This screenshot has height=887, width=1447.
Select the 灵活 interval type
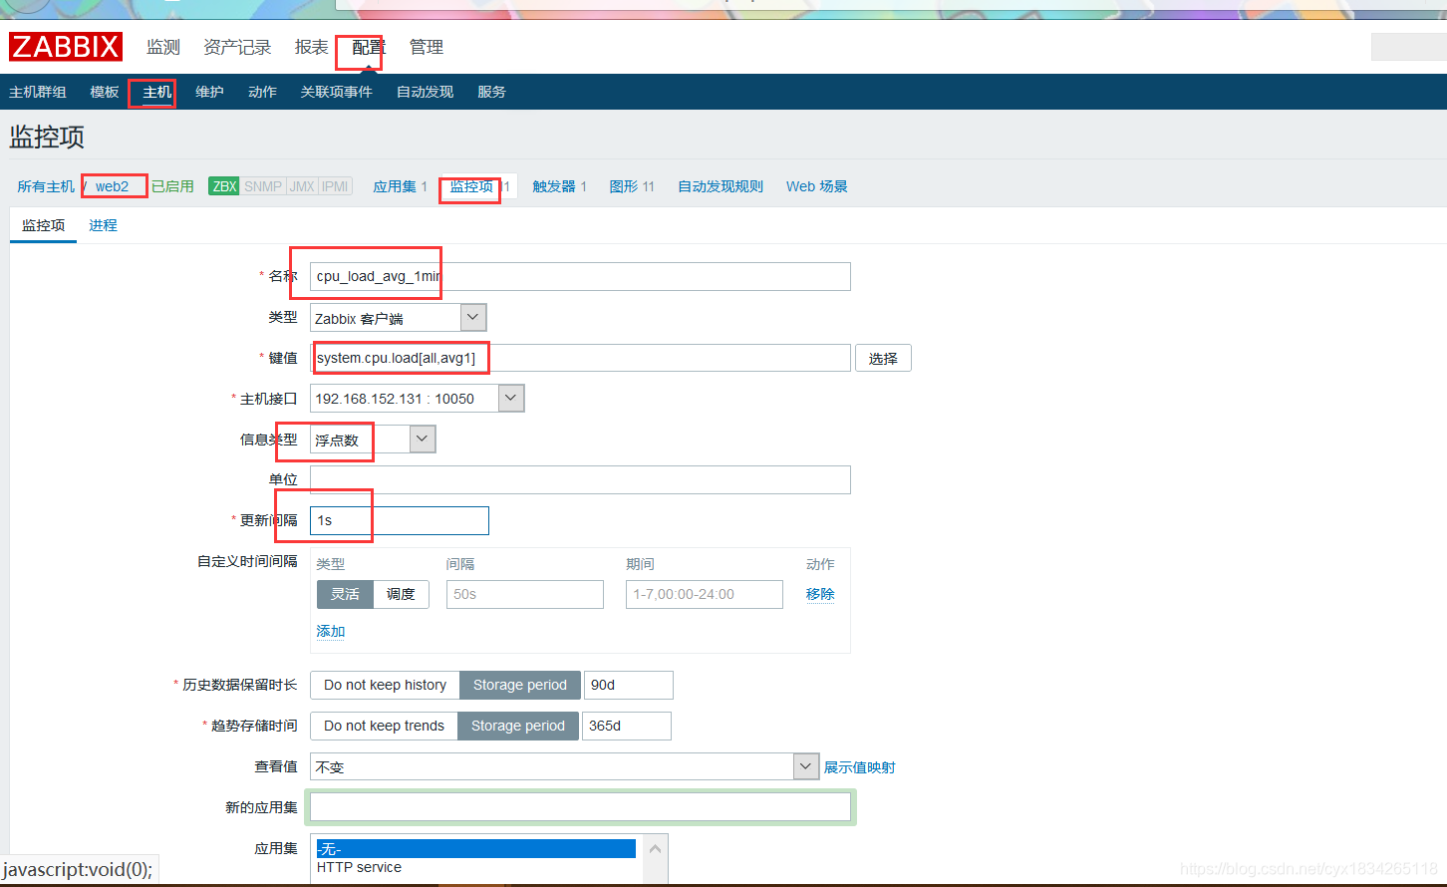[x=345, y=594]
